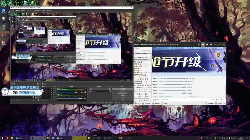Open settings gear for second mixer channel
This screenshot has height=140, width=250.
pos(85,98)
